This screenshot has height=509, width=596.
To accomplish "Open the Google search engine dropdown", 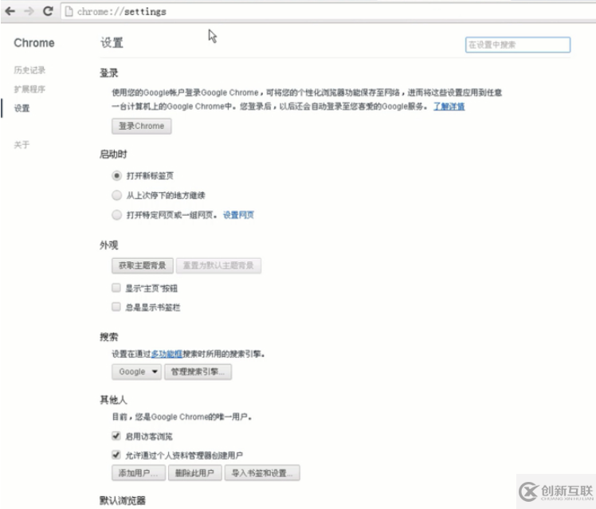I will tap(136, 371).
